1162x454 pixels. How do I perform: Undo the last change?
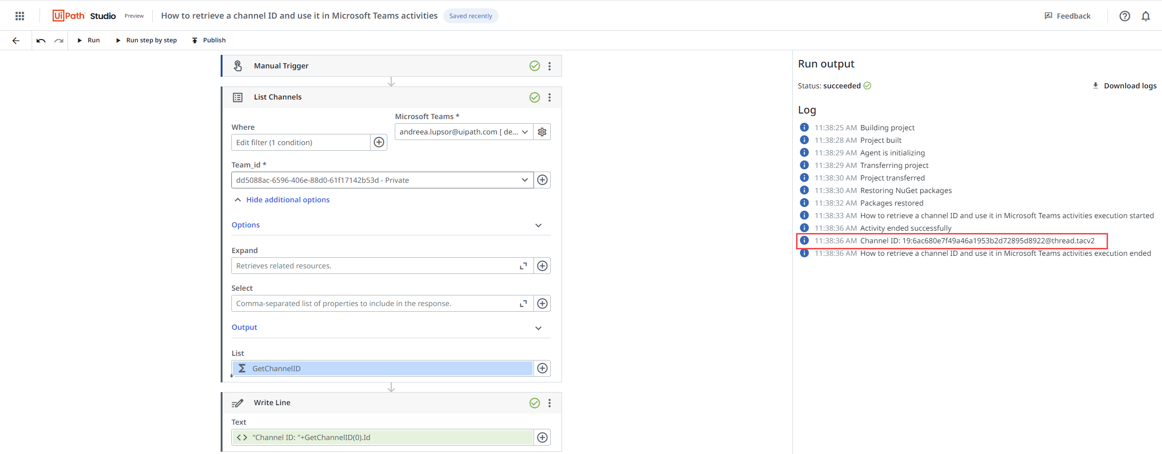[x=41, y=40]
